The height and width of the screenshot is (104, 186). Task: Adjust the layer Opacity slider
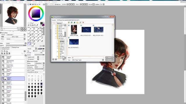click(x=16, y=45)
